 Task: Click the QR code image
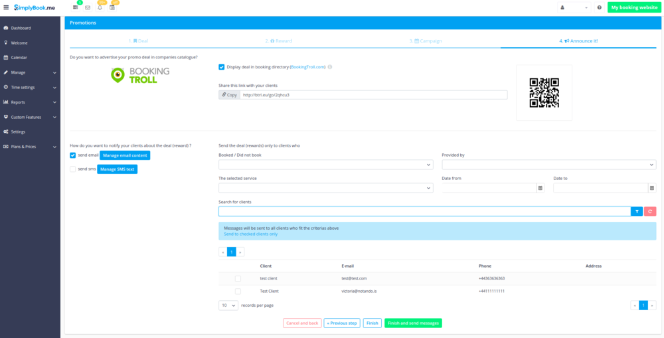(544, 93)
